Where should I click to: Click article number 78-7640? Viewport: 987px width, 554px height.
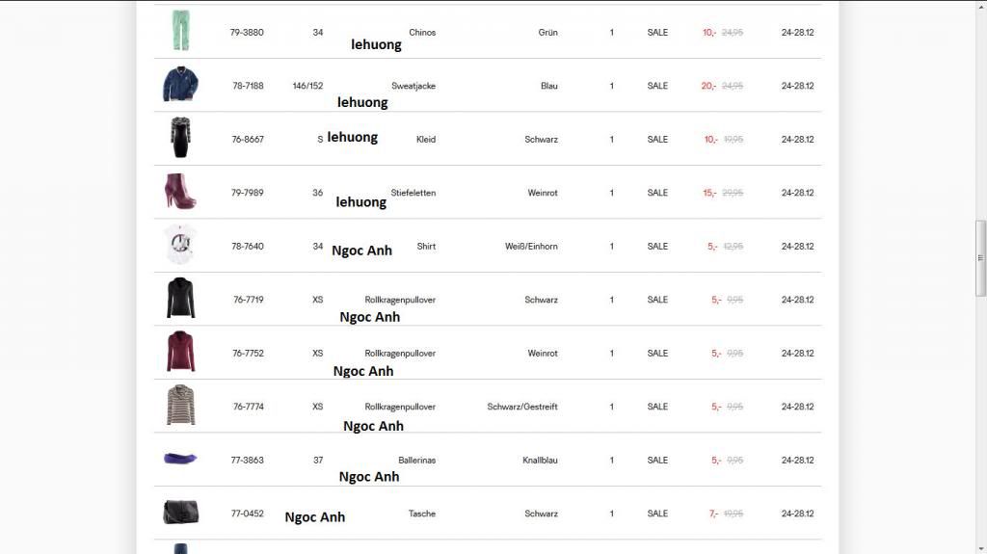247,247
